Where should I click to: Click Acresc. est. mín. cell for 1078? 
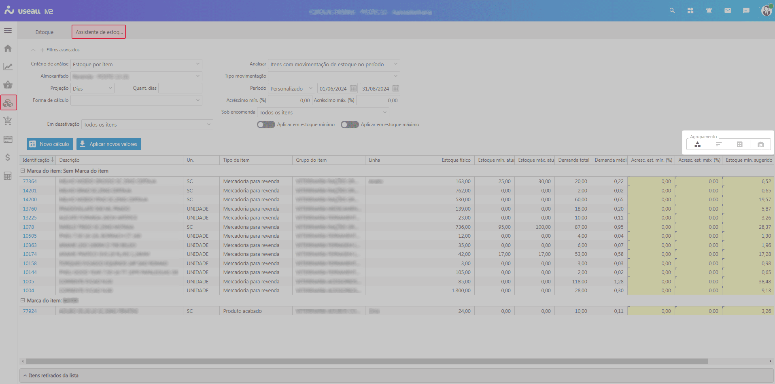651,227
